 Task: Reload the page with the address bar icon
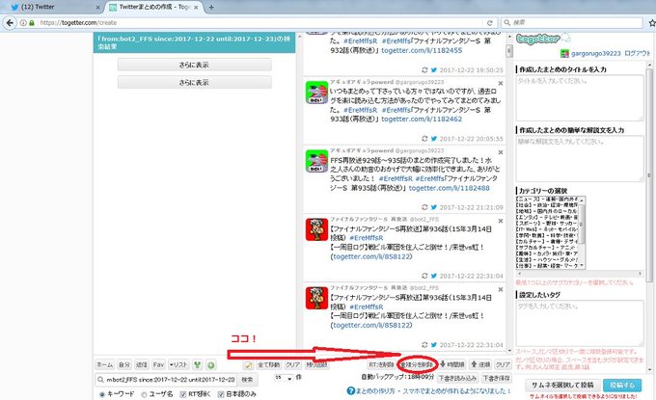(x=489, y=22)
